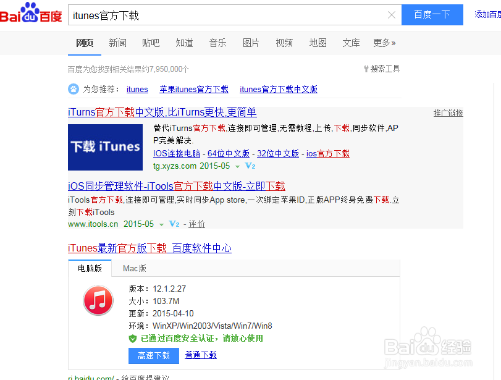This screenshot has height=380, width=501.
Task: Click the environment text WinXP/Win2003/Vista/Win7/Win8
Action: pos(213,326)
